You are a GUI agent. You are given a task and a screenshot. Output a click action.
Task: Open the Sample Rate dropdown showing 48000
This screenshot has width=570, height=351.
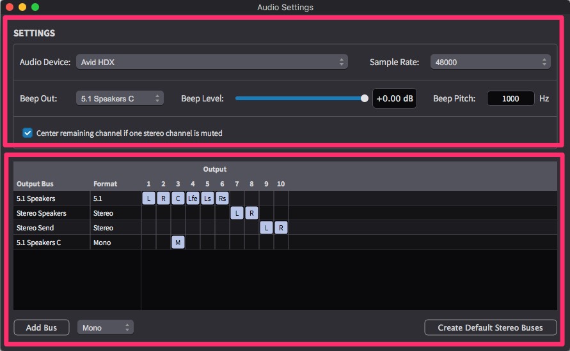tap(491, 62)
